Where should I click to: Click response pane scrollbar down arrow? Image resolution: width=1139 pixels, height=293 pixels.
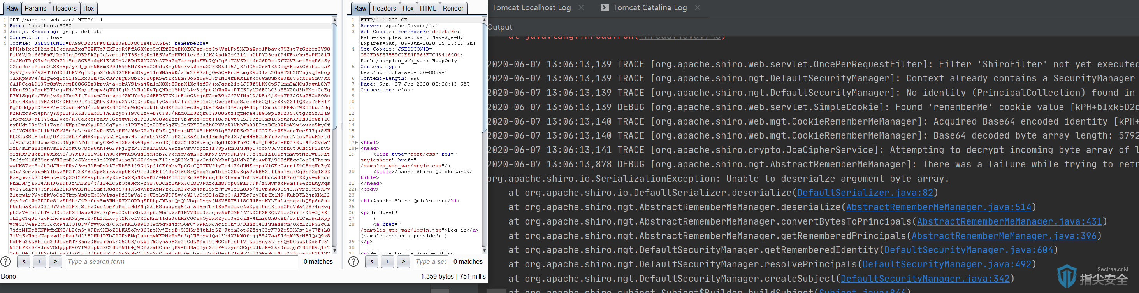click(484, 251)
